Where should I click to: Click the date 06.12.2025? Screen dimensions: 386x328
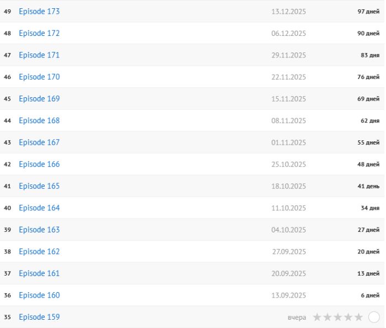click(288, 33)
